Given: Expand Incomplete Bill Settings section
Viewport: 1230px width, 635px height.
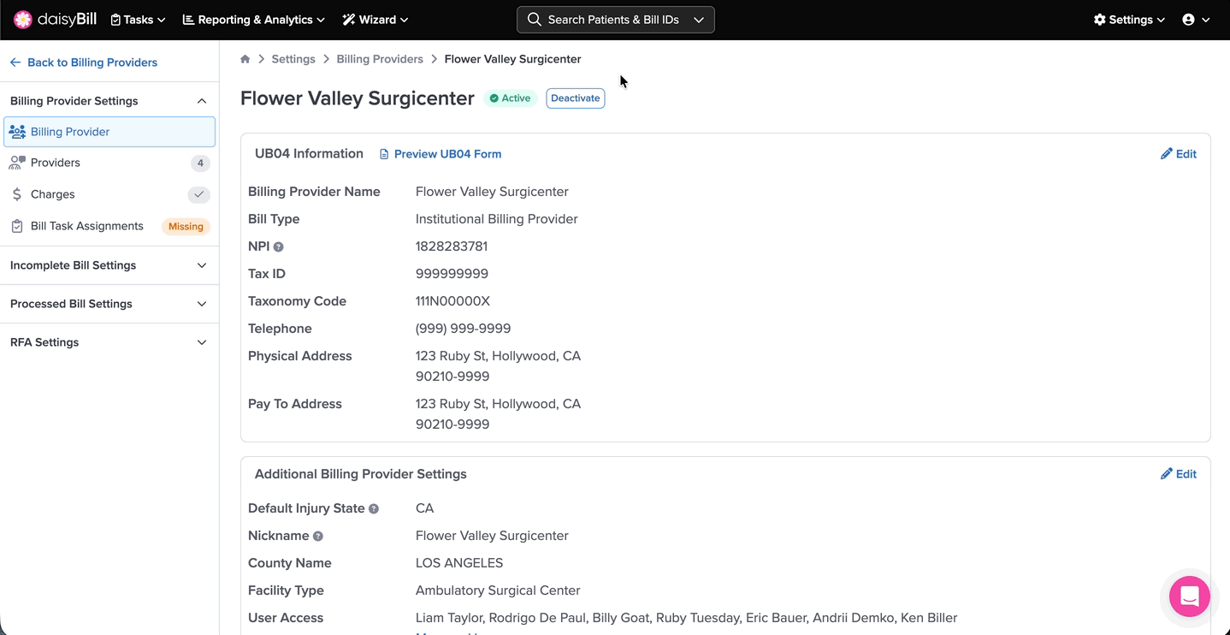Looking at the screenshot, I should click(x=109, y=265).
